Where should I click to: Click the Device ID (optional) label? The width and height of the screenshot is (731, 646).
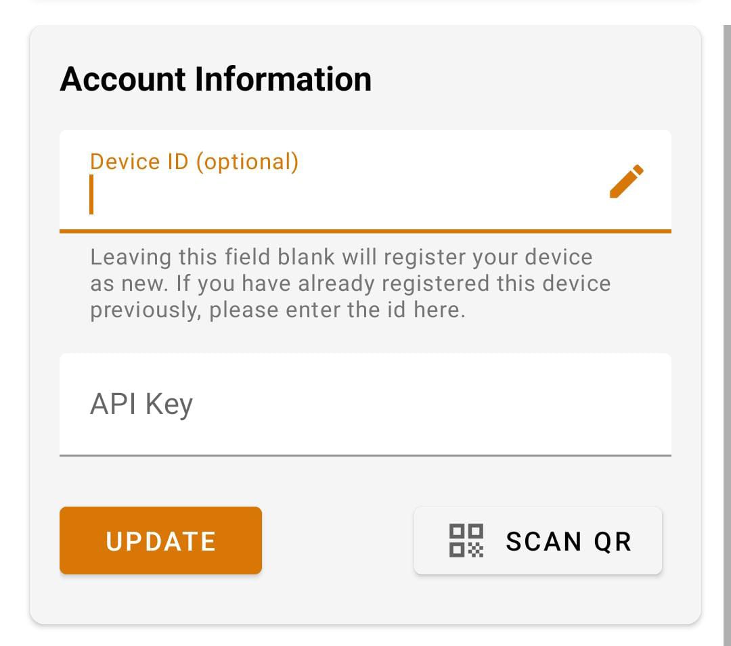tap(194, 161)
